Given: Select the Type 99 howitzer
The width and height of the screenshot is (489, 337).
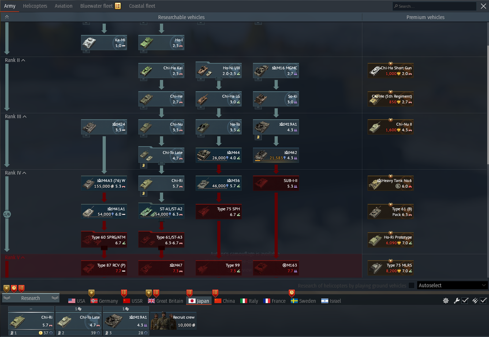Looking at the screenshot, I should point(219,268).
